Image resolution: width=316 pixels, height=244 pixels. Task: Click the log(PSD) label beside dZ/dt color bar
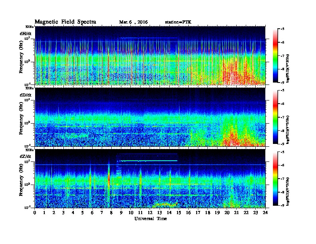[288, 191]
